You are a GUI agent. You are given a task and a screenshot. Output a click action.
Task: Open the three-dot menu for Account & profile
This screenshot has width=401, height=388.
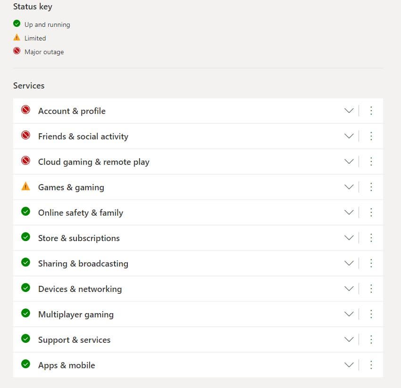371,111
